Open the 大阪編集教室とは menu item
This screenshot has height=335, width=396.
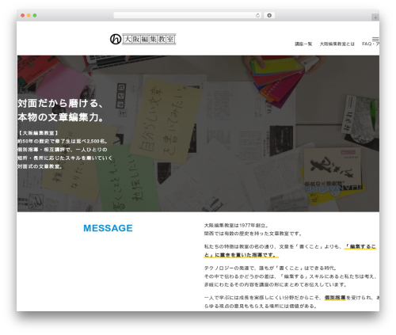coord(337,44)
